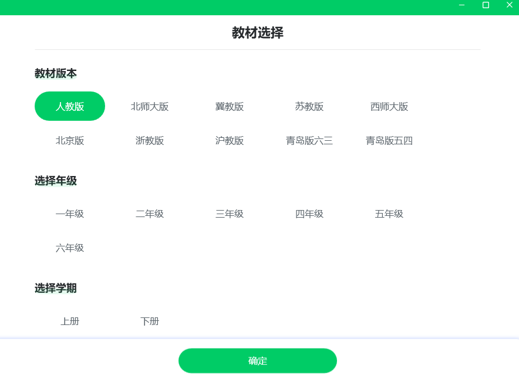519x379 pixels.
Task: Confirm selection with the 确定 button
Action: [258, 360]
